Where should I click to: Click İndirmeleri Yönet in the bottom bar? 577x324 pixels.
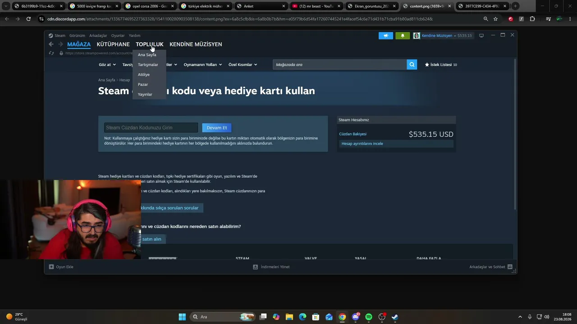click(275, 267)
